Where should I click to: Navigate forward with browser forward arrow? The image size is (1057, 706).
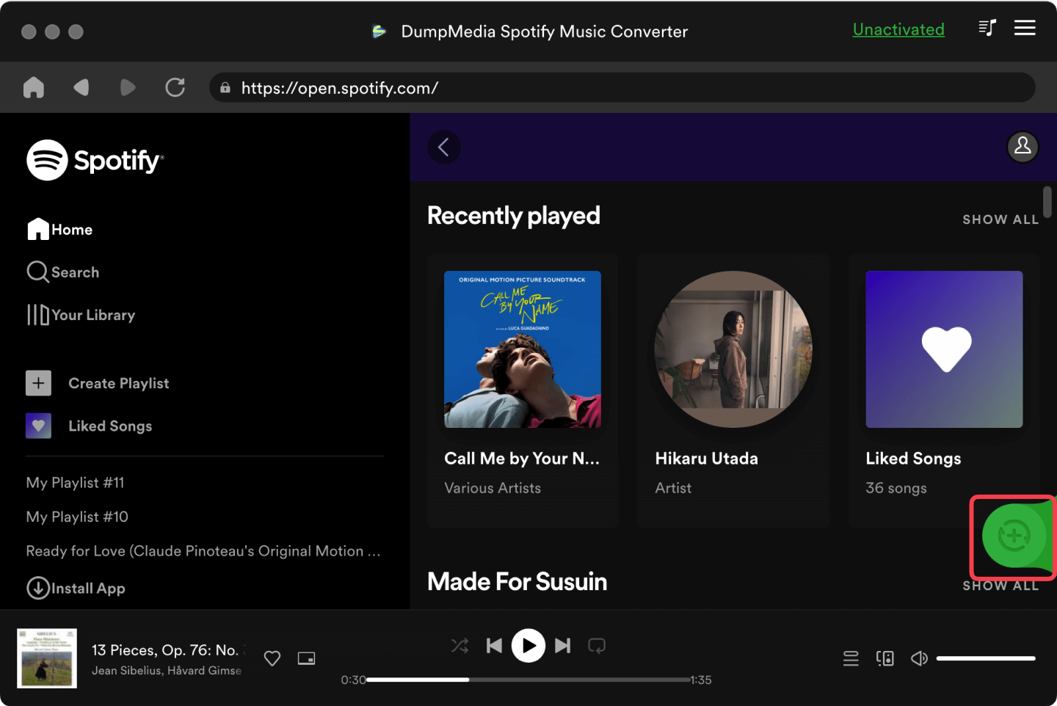tap(128, 87)
